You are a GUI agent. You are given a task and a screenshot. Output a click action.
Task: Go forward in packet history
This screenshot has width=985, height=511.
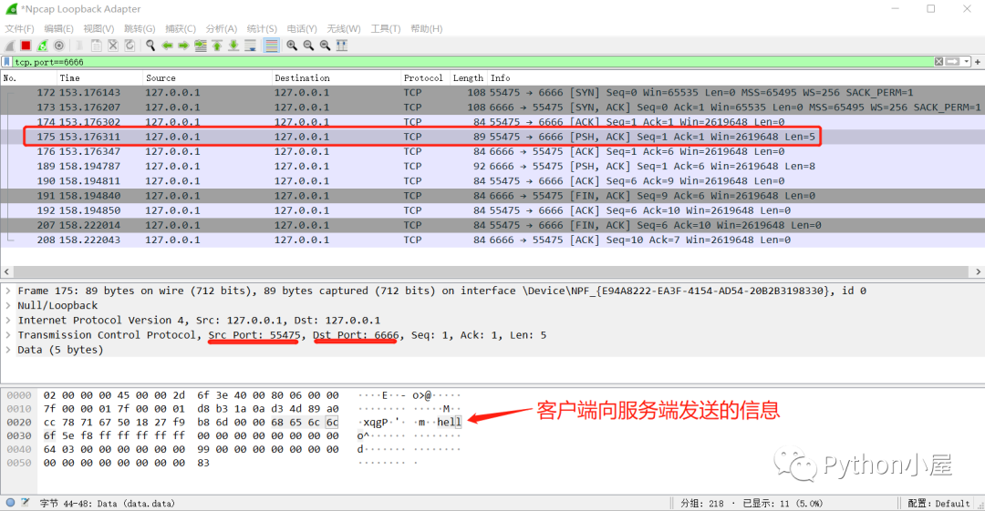coord(183,46)
